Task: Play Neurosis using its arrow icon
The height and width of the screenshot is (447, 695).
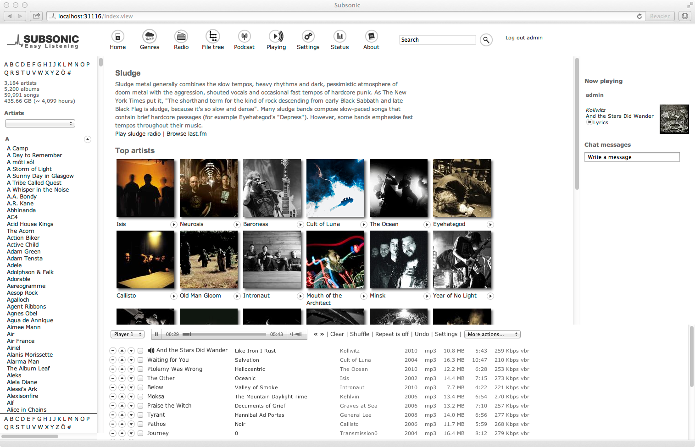Action: [237, 225]
